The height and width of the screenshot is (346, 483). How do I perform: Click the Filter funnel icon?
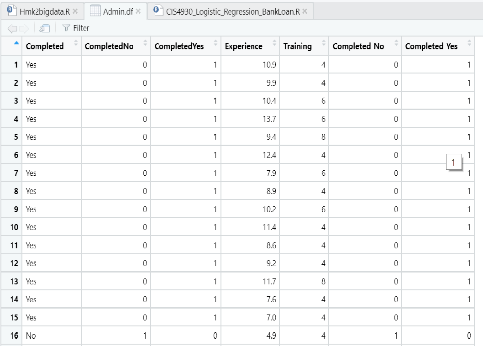(x=66, y=28)
